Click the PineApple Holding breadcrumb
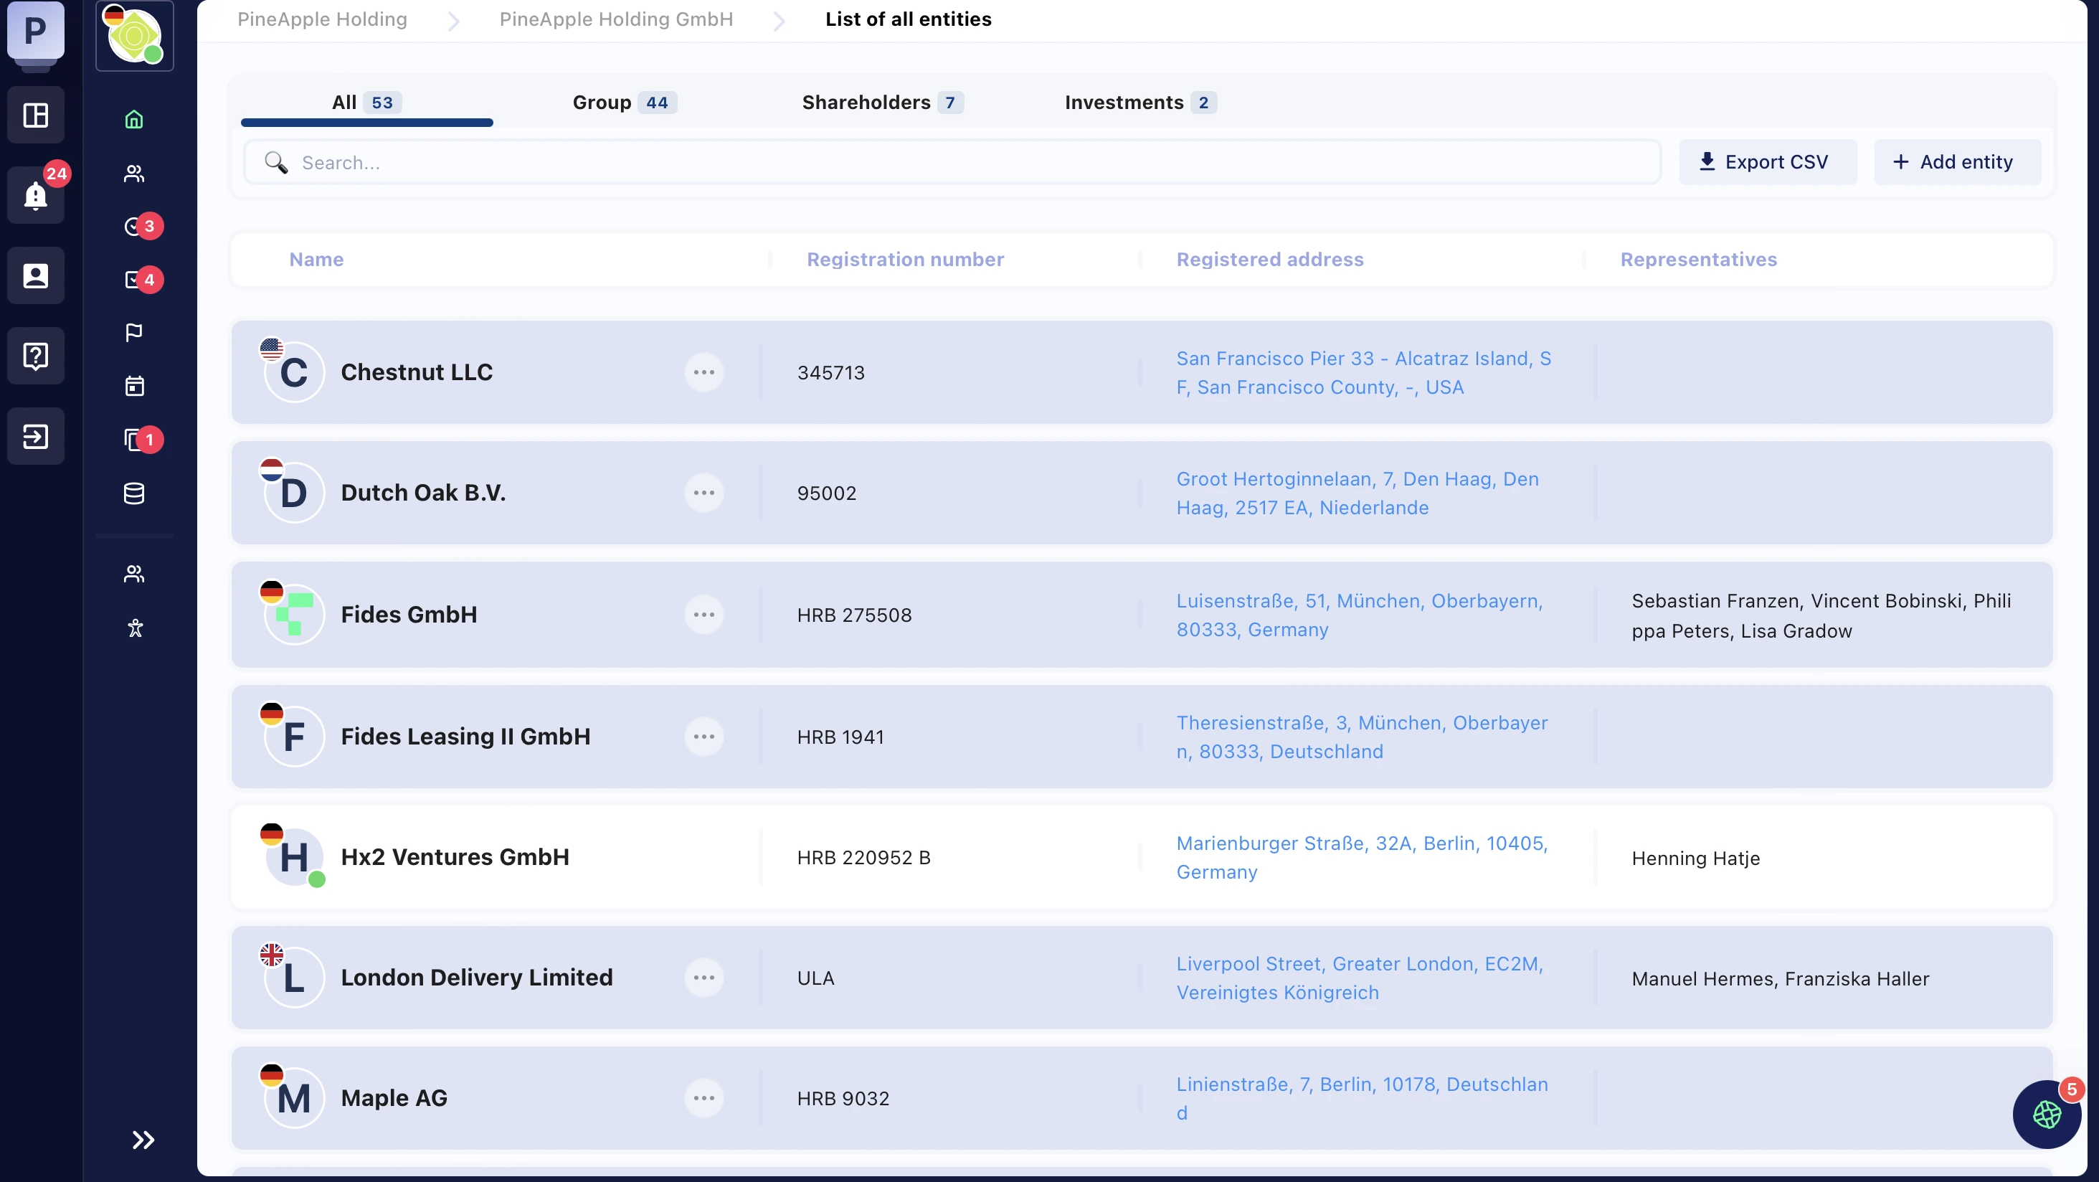 pos(322,19)
